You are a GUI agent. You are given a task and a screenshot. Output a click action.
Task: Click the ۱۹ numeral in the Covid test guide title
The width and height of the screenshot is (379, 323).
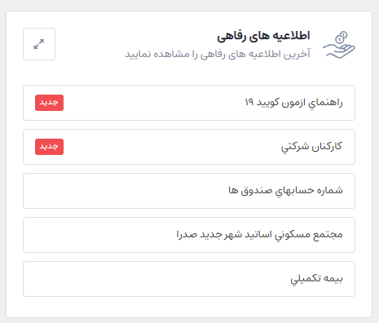(249, 102)
